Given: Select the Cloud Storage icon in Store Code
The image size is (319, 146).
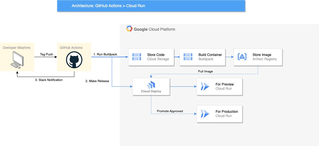Looking at the screenshot, I should (x=137, y=57).
